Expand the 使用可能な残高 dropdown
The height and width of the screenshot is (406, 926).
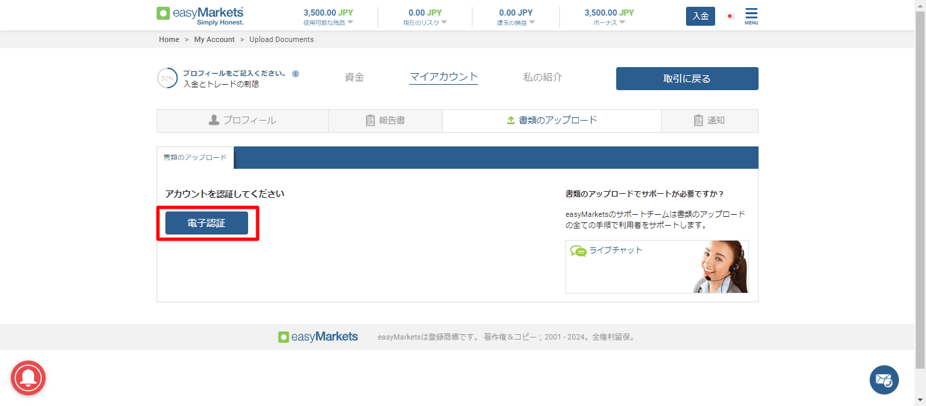(x=350, y=22)
